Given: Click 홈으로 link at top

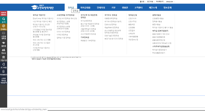Looking at the screenshot, I should (142, 2).
